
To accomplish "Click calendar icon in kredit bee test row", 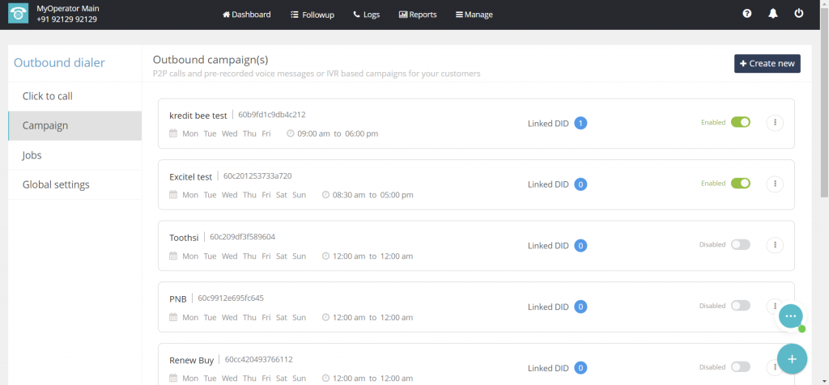I will pyautogui.click(x=173, y=133).
